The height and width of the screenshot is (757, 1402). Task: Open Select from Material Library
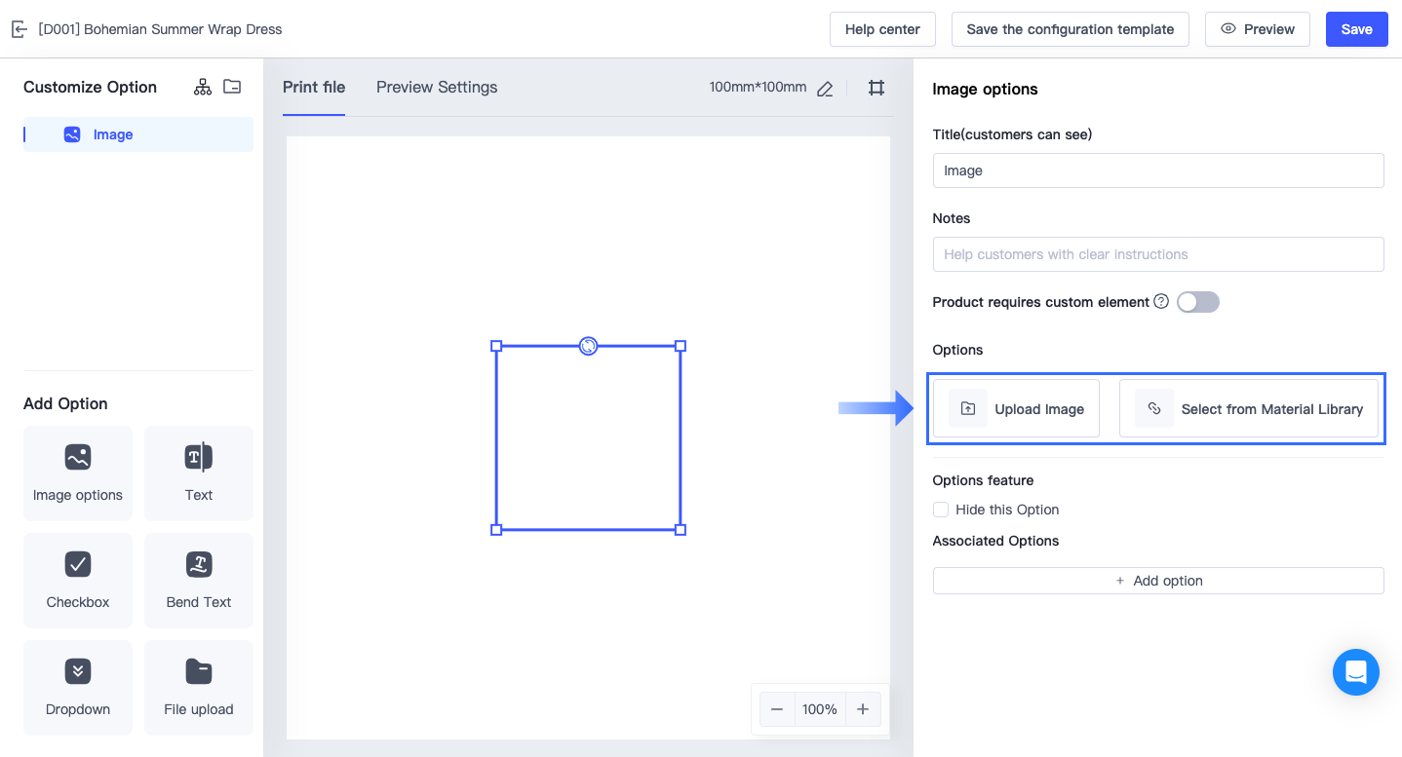(x=1249, y=408)
